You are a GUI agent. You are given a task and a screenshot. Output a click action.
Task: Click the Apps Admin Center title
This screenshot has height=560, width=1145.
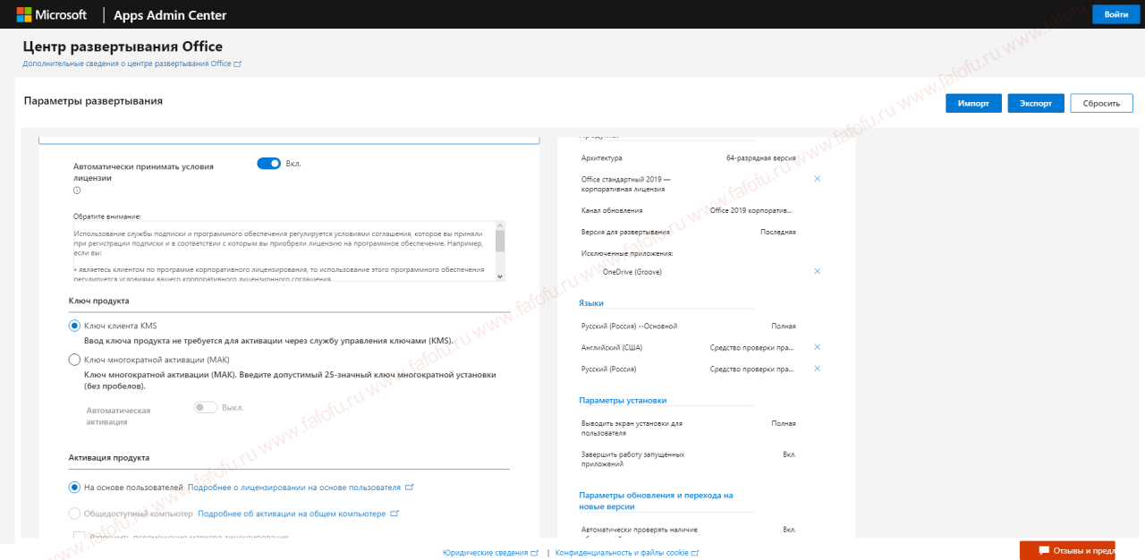[x=170, y=15]
